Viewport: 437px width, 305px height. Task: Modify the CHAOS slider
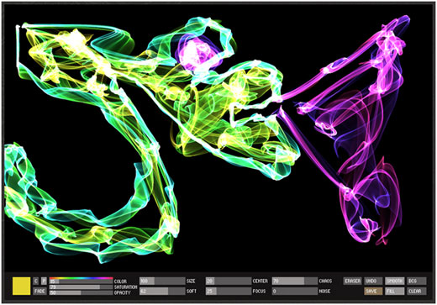(295, 281)
